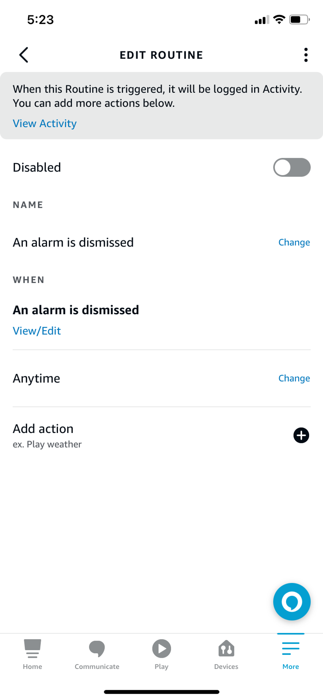The height and width of the screenshot is (700, 323).
Task: Enable the disabled routine toggle
Action: click(x=291, y=167)
